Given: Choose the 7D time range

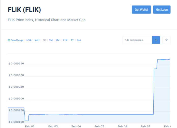Looking at the screenshot, I should click(44, 40).
